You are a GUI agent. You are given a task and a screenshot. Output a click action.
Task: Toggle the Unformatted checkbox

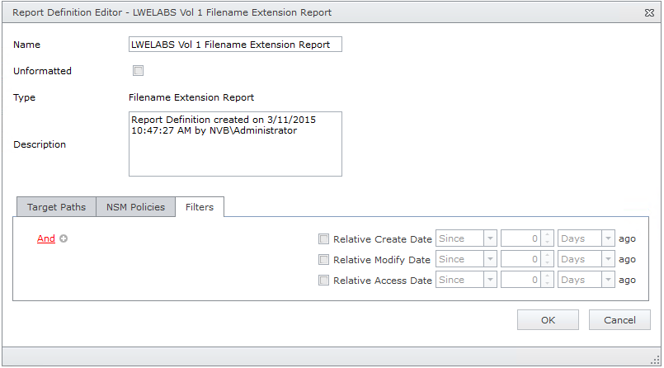139,71
